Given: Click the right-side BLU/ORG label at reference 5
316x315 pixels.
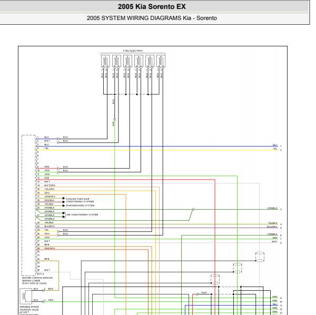Looking at the screenshot, I should (x=272, y=227).
